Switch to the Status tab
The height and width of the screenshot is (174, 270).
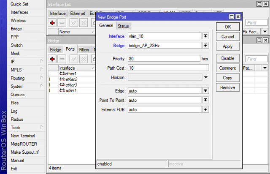(x=123, y=26)
